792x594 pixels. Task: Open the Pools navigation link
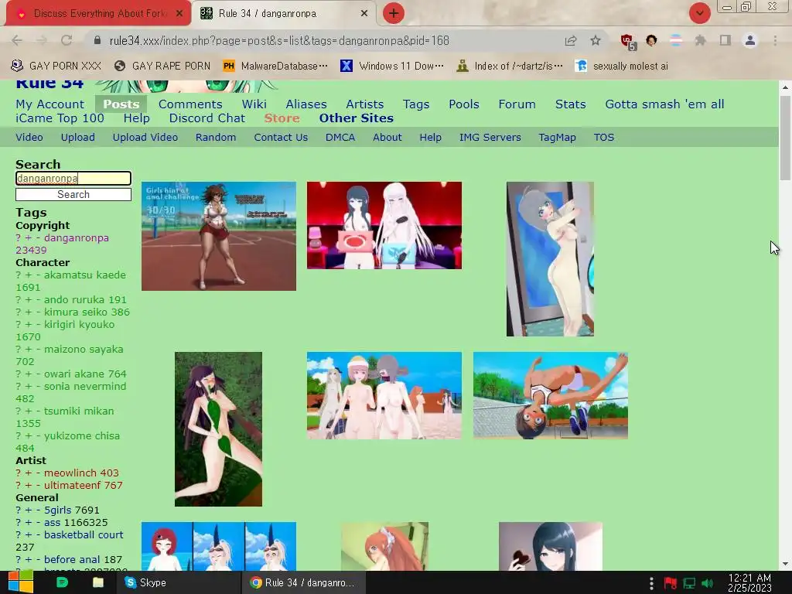click(x=464, y=104)
